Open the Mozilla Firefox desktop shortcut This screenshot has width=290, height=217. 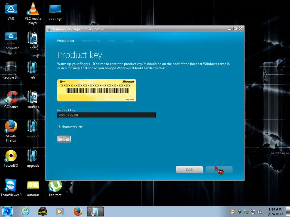[11, 131]
